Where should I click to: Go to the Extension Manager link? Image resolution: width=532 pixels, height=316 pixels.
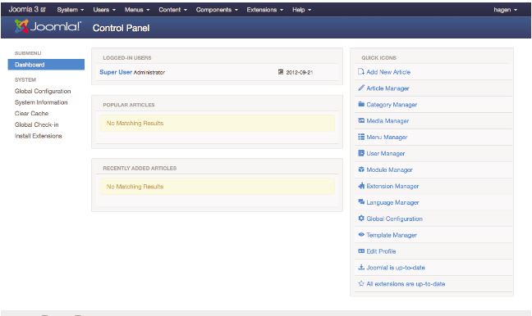coord(392,186)
